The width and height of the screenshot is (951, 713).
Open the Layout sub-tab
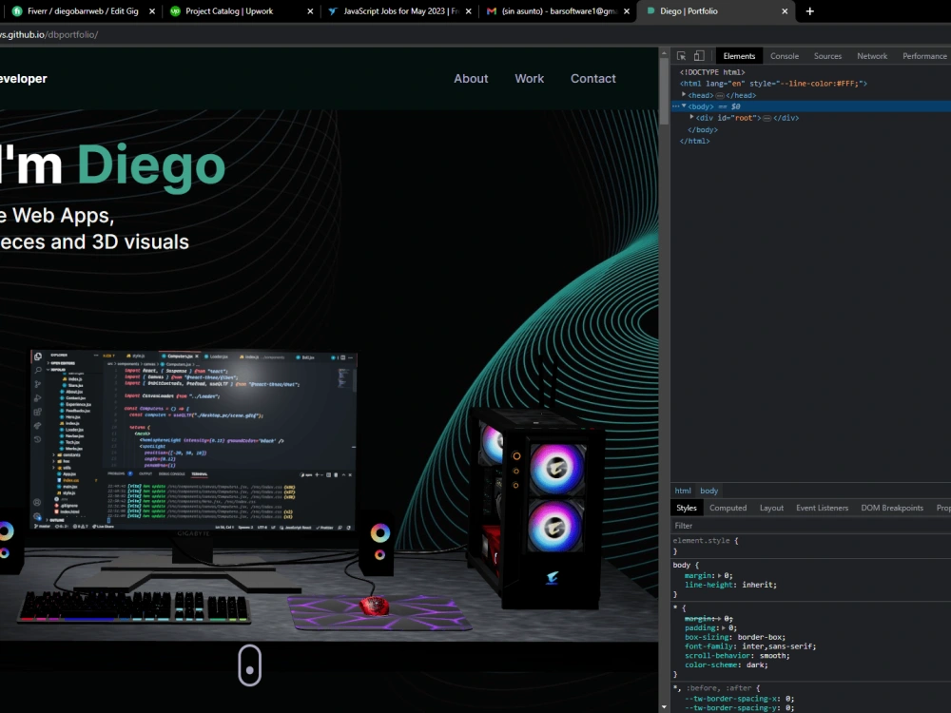point(771,508)
